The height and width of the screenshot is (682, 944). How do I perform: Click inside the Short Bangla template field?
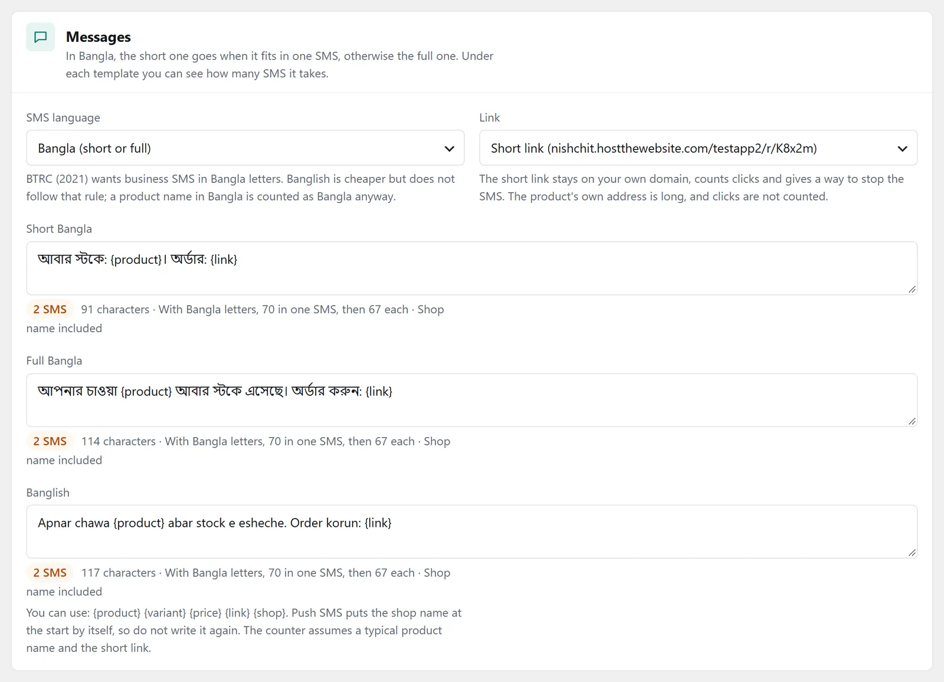pos(471,268)
